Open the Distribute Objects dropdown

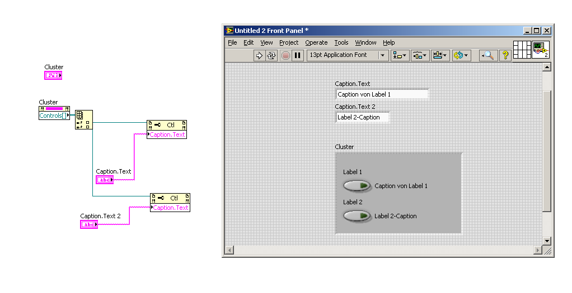point(420,55)
